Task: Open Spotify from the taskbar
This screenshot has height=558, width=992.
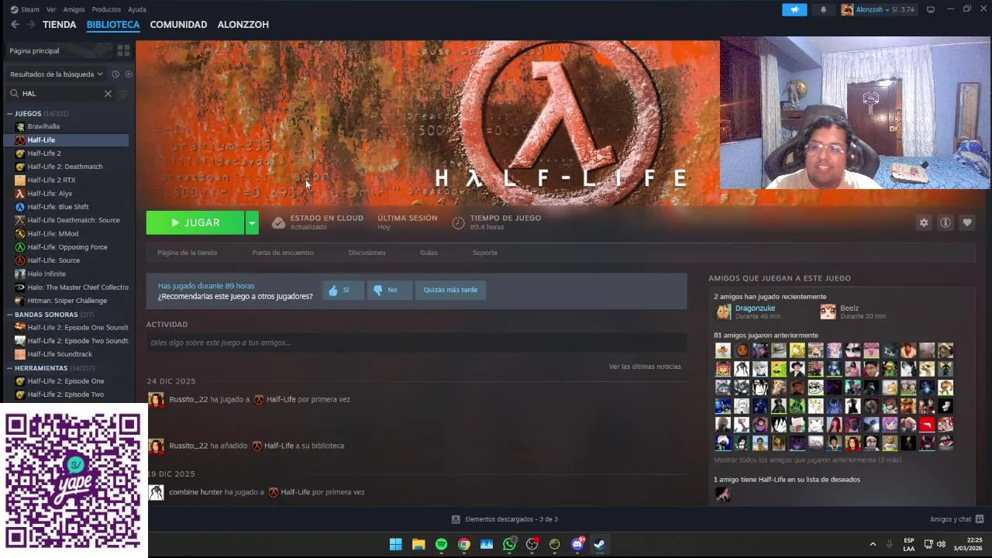Action: (x=441, y=544)
